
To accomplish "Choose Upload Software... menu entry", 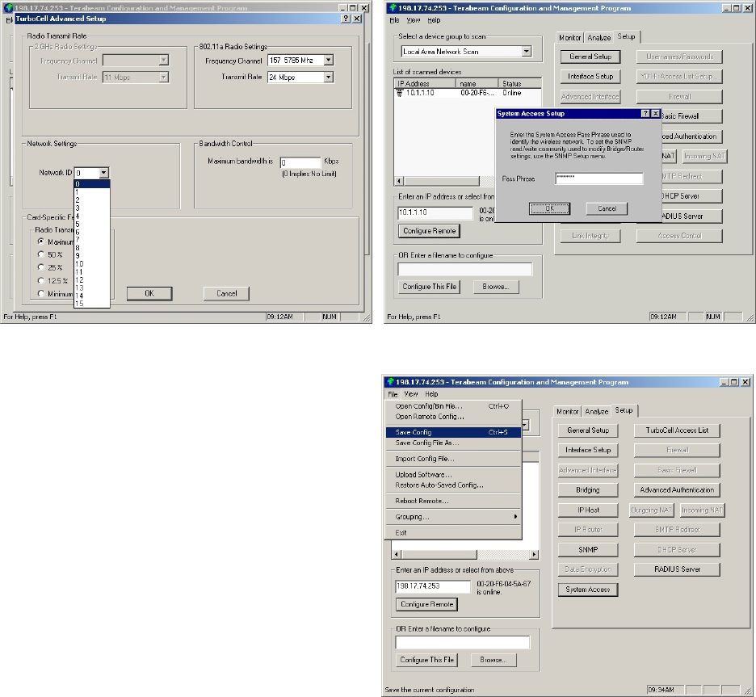I will (x=453, y=474).
